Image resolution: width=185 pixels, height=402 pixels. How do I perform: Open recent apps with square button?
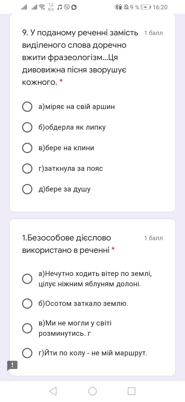point(131,391)
